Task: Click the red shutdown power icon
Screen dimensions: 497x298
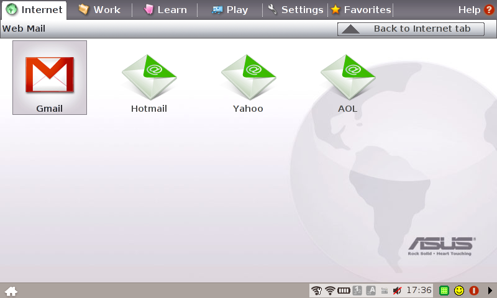Action: click(x=474, y=291)
